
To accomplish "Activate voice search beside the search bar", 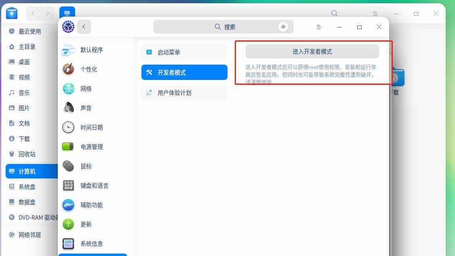I will click(x=283, y=27).
